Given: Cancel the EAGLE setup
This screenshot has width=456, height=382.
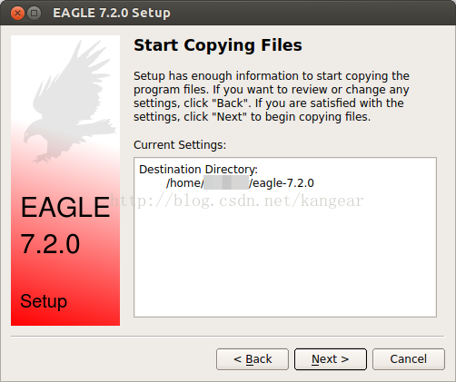Looking at the screenshot, I should (409, 359).
